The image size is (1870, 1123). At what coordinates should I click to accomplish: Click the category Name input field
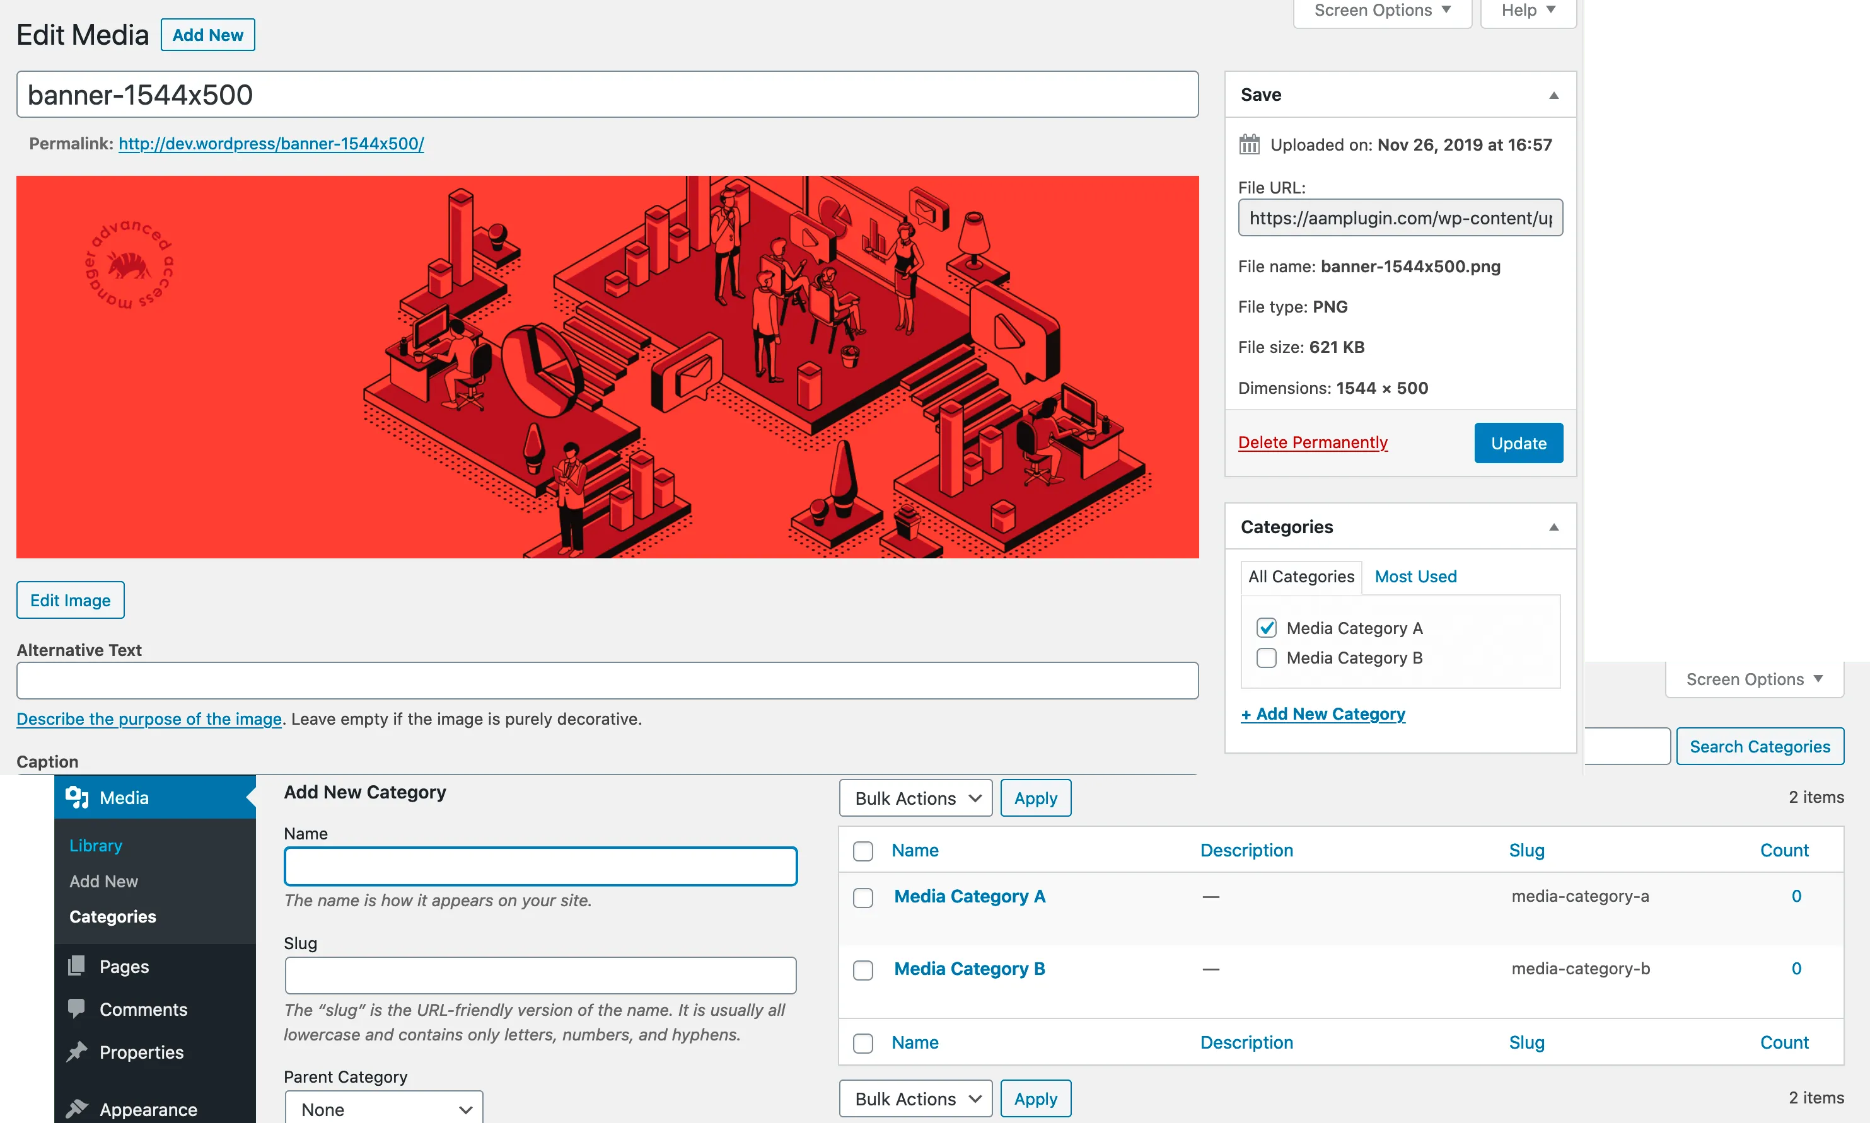(x=540, y=867)
